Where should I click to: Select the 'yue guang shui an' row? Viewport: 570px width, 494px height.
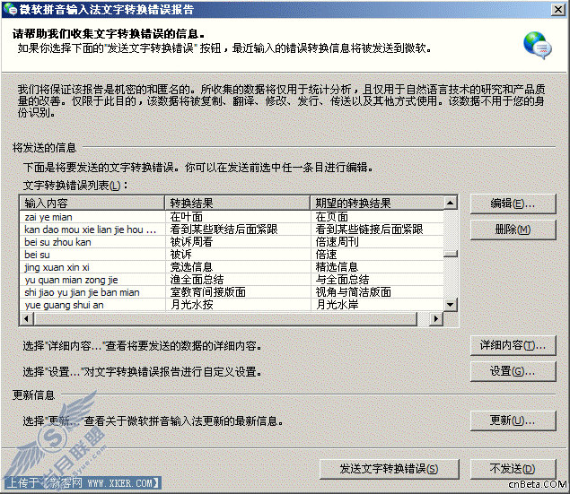[232, 305]
